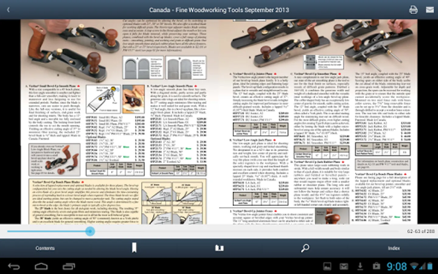
Task: Open the page thumbnails view icon
Action: pyautogui.click(x=219, y=248)
